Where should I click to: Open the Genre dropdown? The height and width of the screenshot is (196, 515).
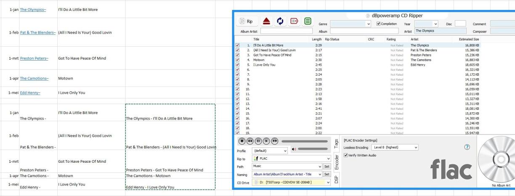coord(369,24)
